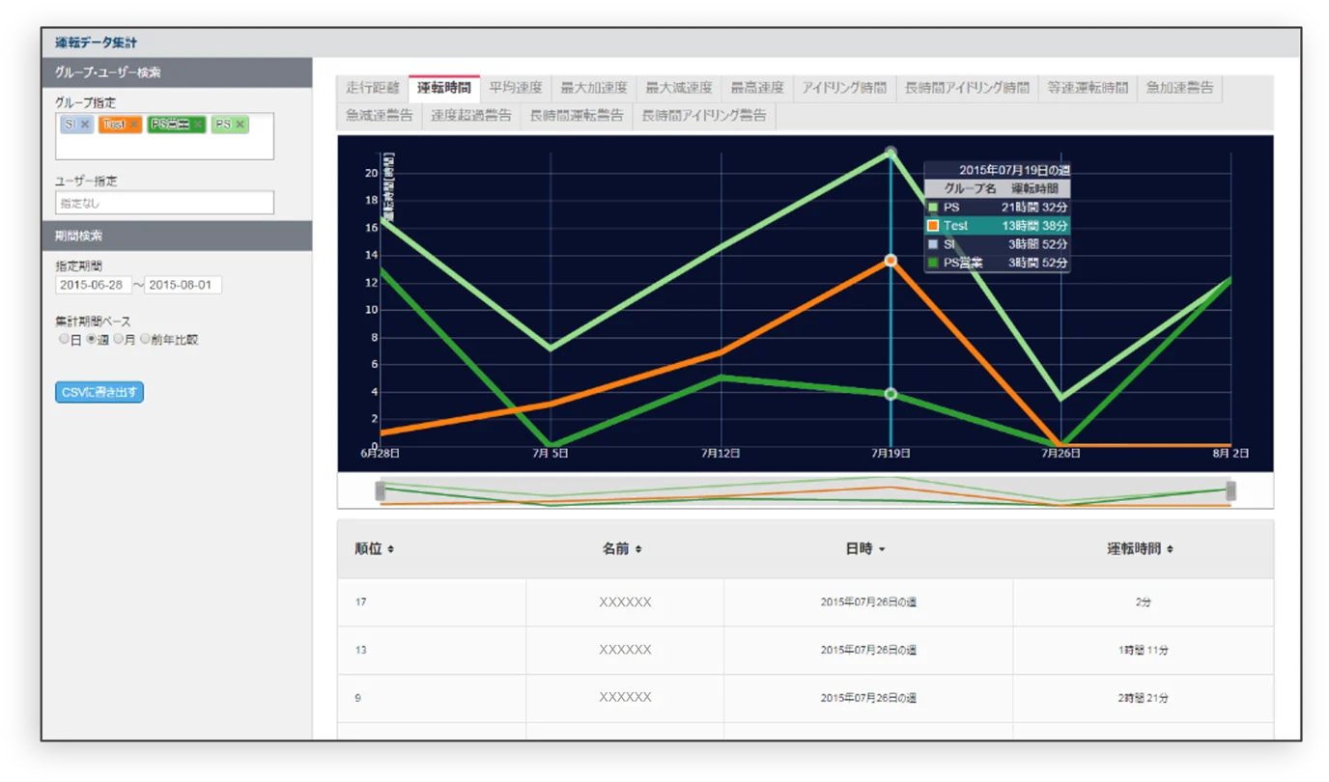Image resolution: width=1329 pixels, height=782 pixels.
Task: Open the start date 2015-06-28 picker
Action: tap(94, 285)
